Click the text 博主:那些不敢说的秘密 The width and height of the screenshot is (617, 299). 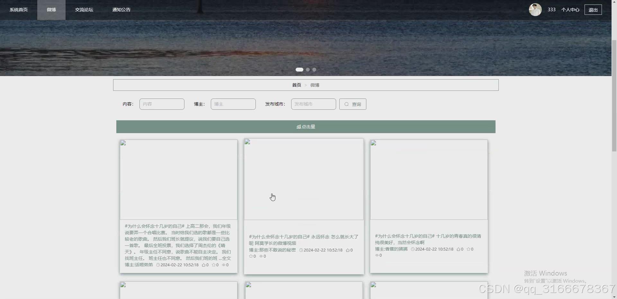point(272,250)
